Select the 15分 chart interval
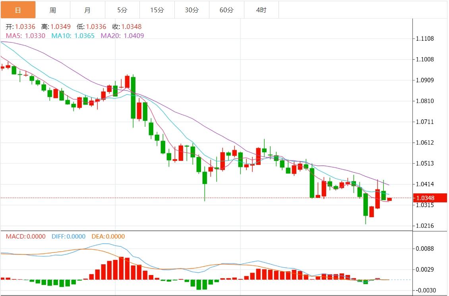The width and height of the screenshot is (449, 296). pos(157,10)
